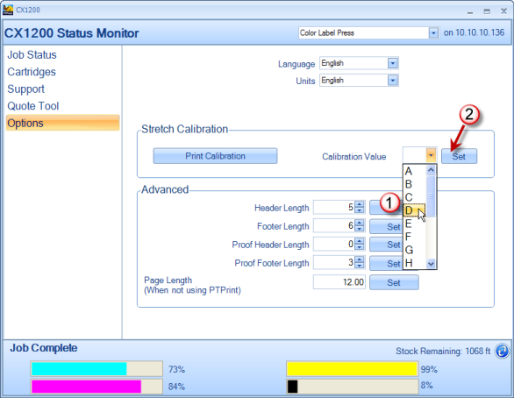514x398 pixels.
Task: Click Set next to Calibration Value
Action: click(x=459, y=156)
